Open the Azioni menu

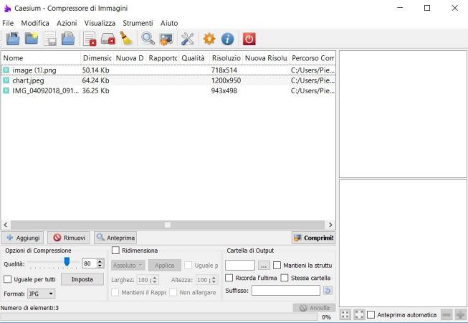67,23
